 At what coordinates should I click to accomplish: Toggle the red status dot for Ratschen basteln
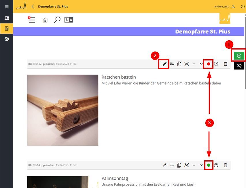click(x=209, y=64)
